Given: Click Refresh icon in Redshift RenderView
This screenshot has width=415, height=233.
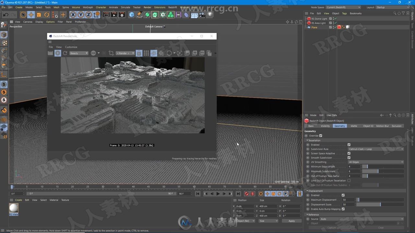Looking at the screenshot, I should tap(65, 53).
